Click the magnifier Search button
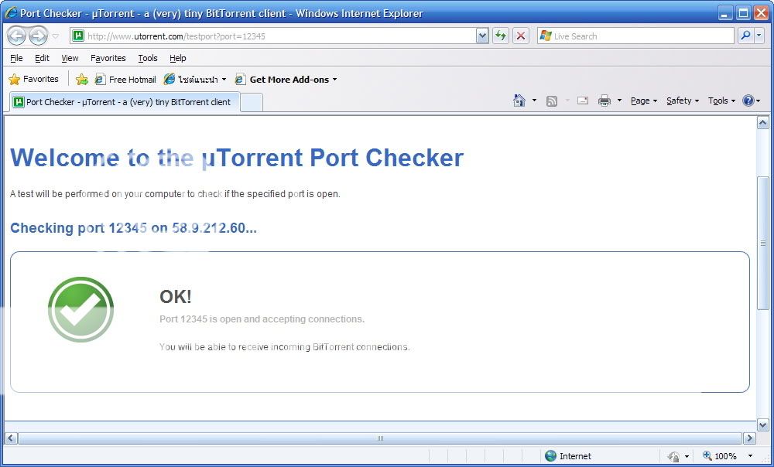This screenshot has height=467, width=774. tap(745, 36)
